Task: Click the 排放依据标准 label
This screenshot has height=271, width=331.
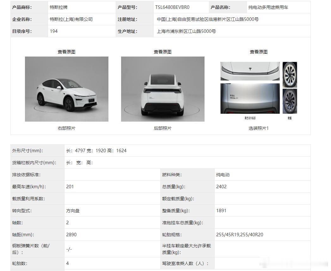Action: [x=26, y=175]
